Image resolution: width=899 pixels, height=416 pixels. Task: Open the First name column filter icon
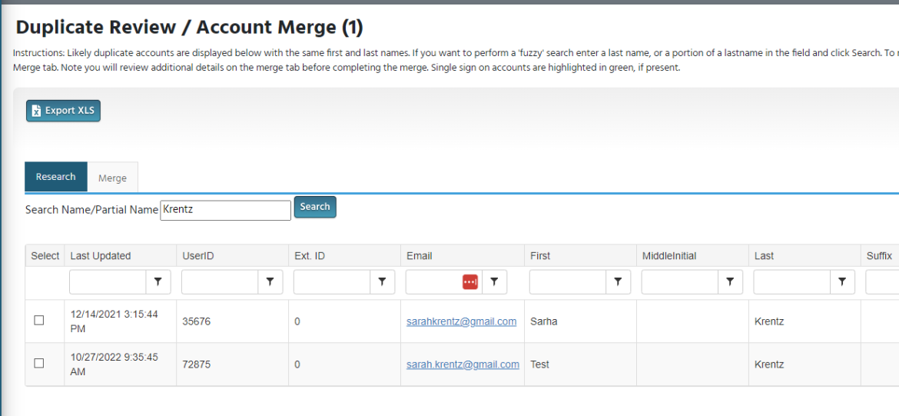point(618,282)
